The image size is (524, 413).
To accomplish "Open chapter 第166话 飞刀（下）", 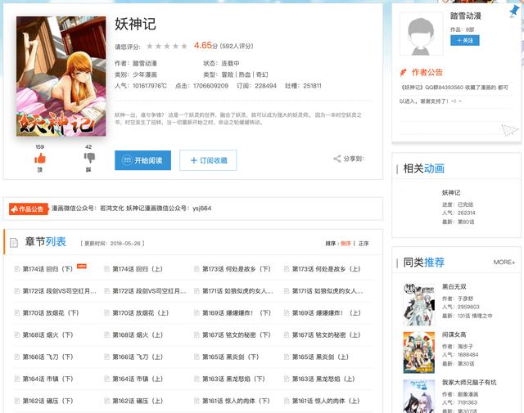I will point(47,357).
